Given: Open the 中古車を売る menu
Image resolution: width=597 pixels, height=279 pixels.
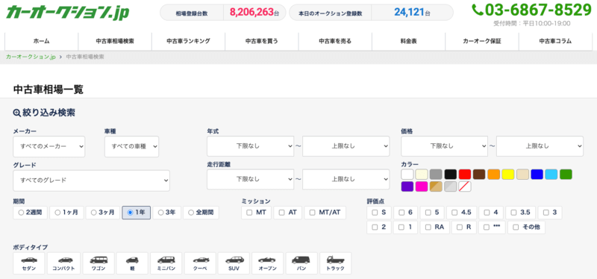Looking at the screenshot, I should click(x=335, y=42).
